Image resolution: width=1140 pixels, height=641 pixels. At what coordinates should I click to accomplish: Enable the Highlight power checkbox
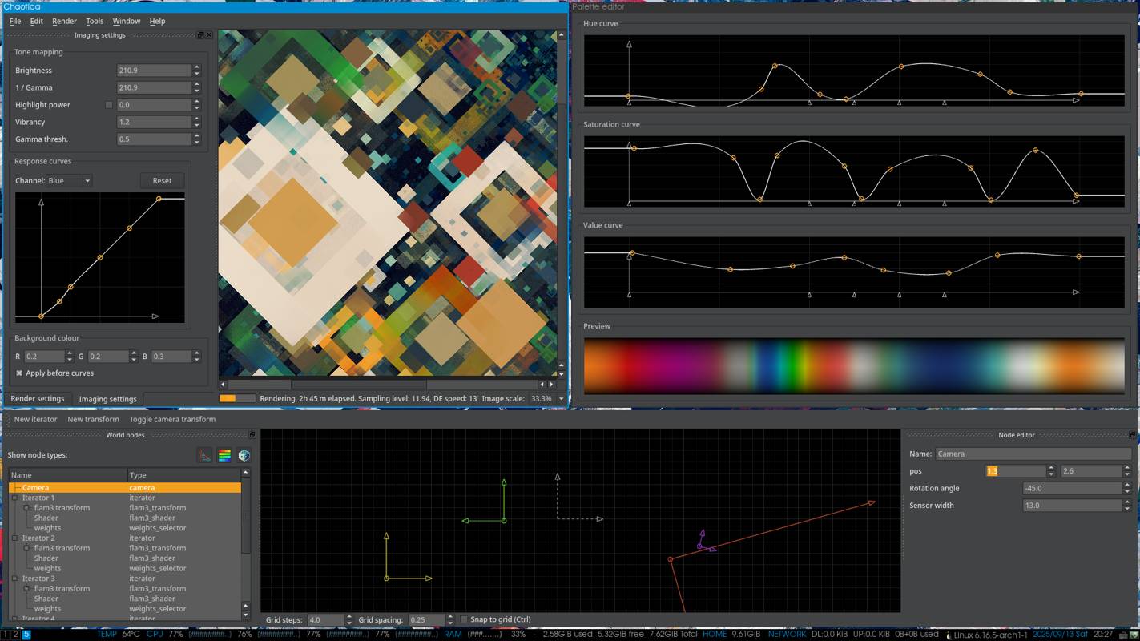point(109,105)
